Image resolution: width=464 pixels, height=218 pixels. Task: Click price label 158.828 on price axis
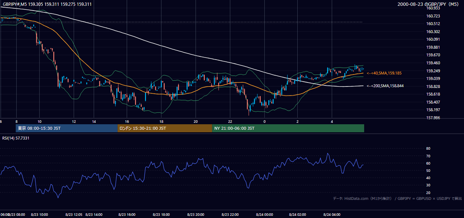click(434, 86)
